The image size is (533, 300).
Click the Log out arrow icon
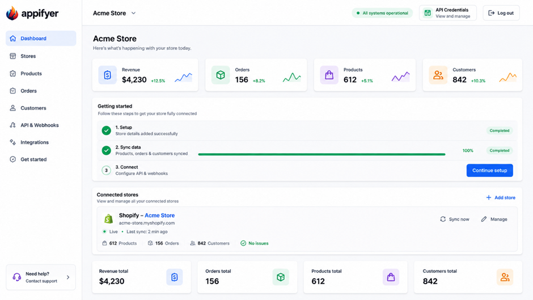click(x=491, y=13)
